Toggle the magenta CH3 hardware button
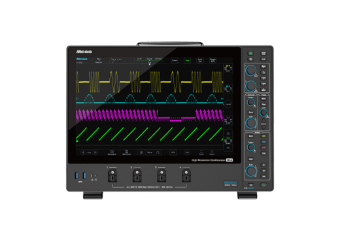The image size is (340, 240). (x=263, y=148)
